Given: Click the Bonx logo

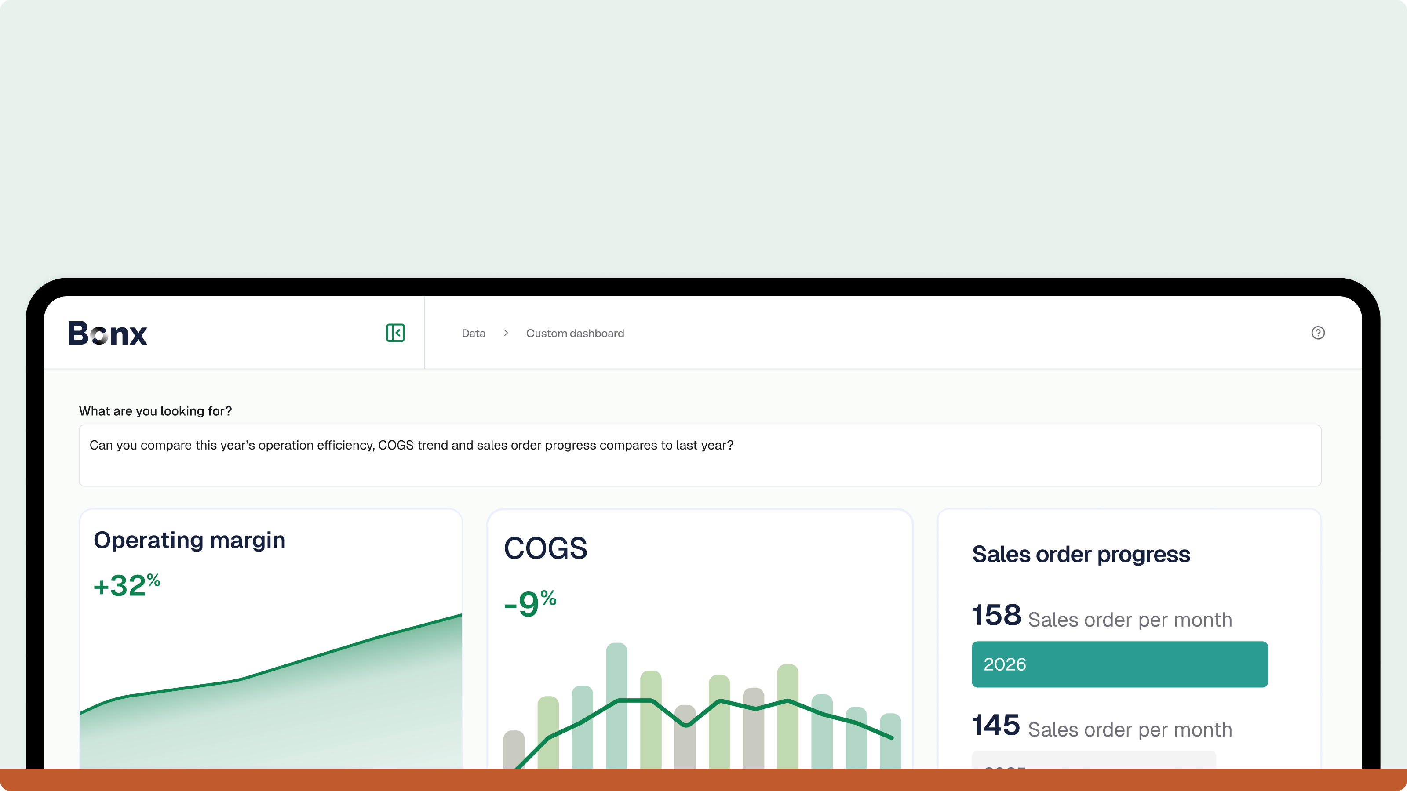Looking at the screenshot, I should 108,333.
